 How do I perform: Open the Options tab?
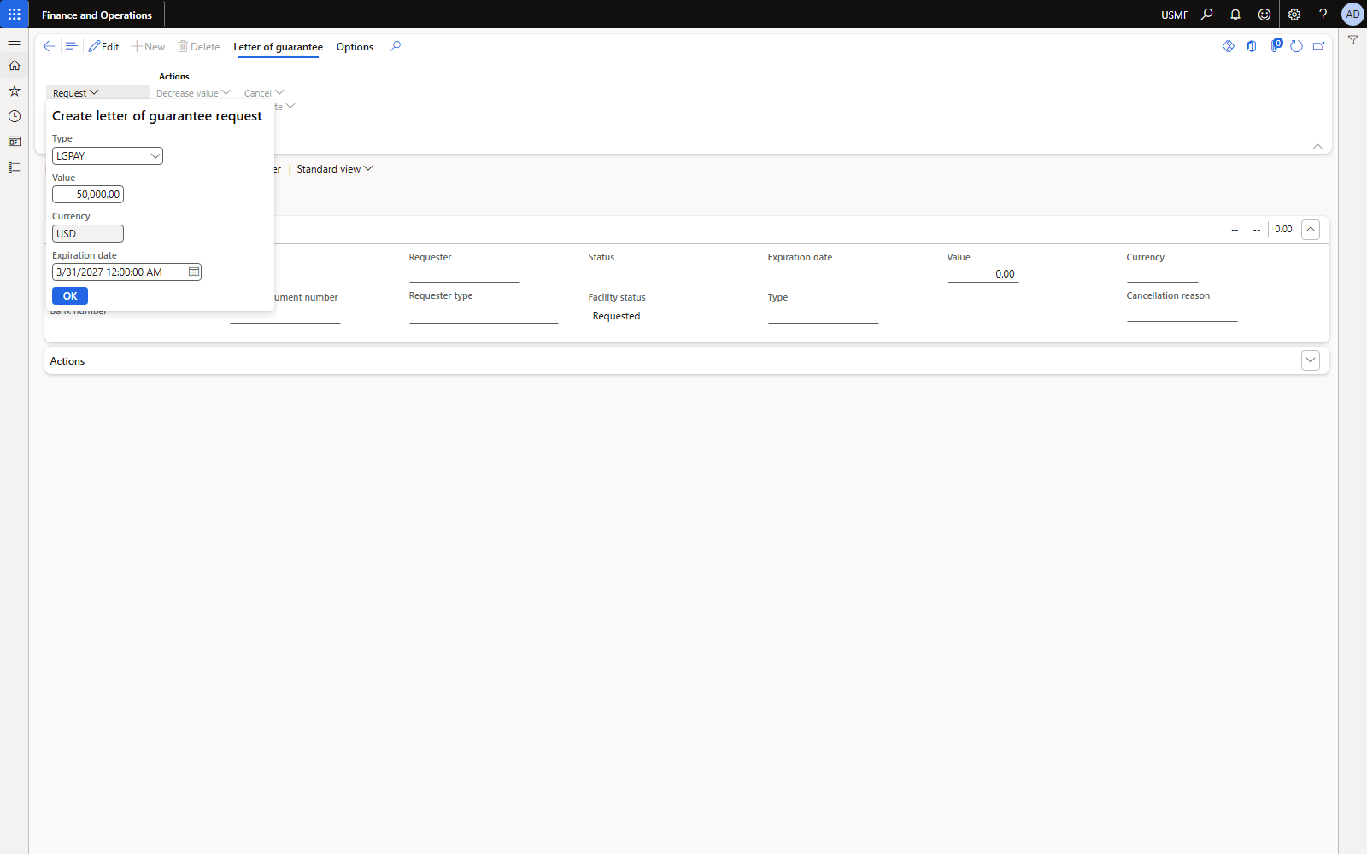click(355, 47)
